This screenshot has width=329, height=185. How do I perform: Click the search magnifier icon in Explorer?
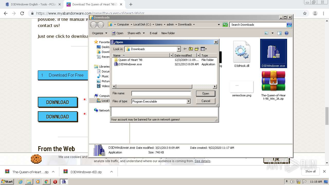[x=289, y=25]
